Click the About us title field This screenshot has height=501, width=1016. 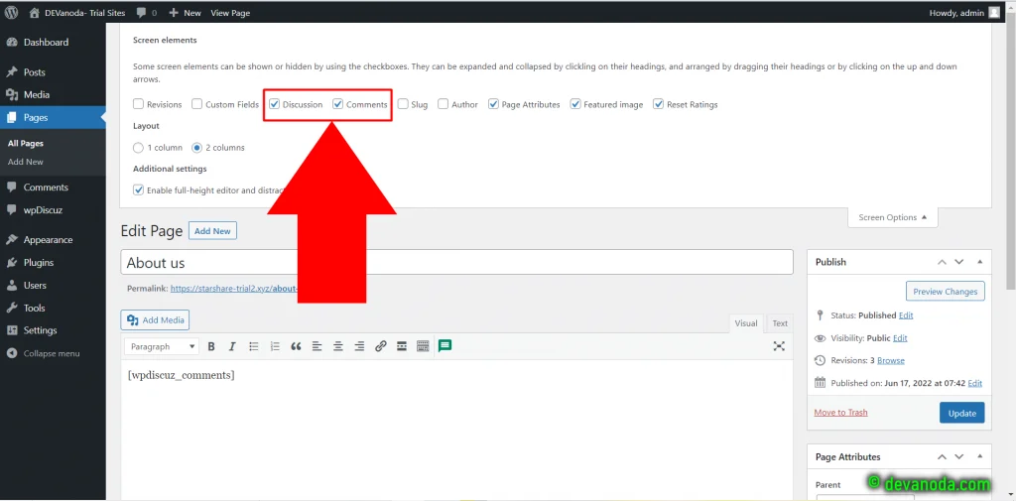coord(456,262)
